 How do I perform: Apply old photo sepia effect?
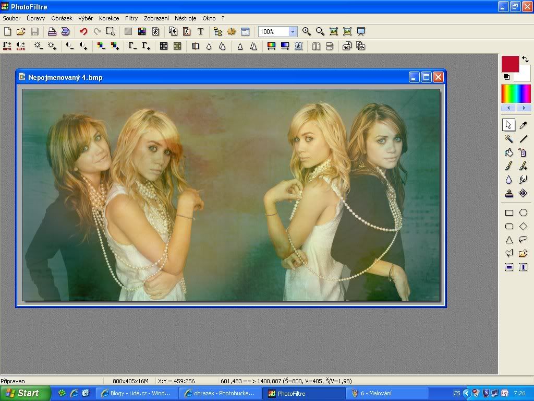pos(177,46)
